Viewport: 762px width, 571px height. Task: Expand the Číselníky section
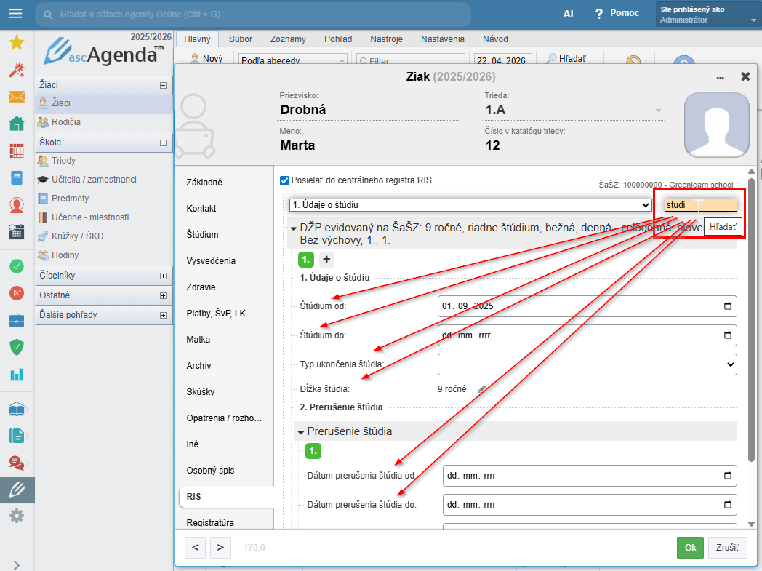coord(163,276)
